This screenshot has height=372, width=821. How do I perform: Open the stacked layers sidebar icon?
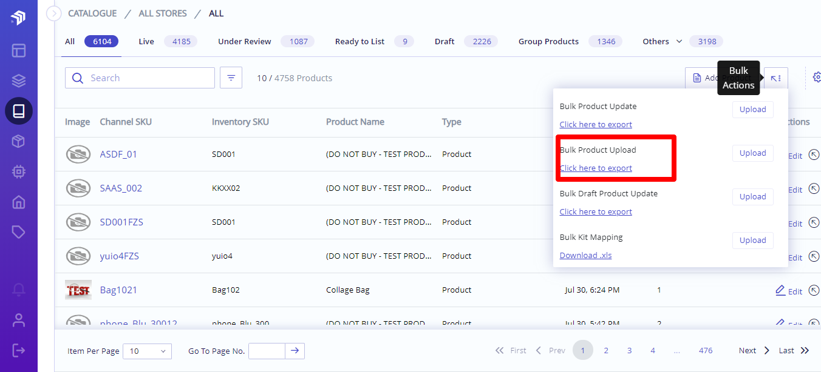click(x=18, y=80)
